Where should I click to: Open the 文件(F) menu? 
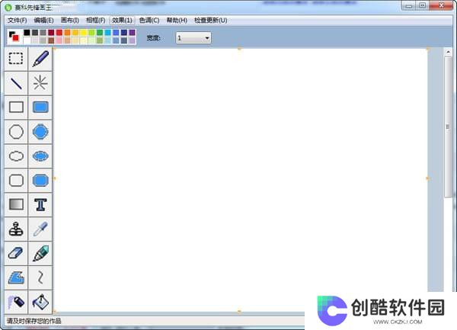coord(18,21)
